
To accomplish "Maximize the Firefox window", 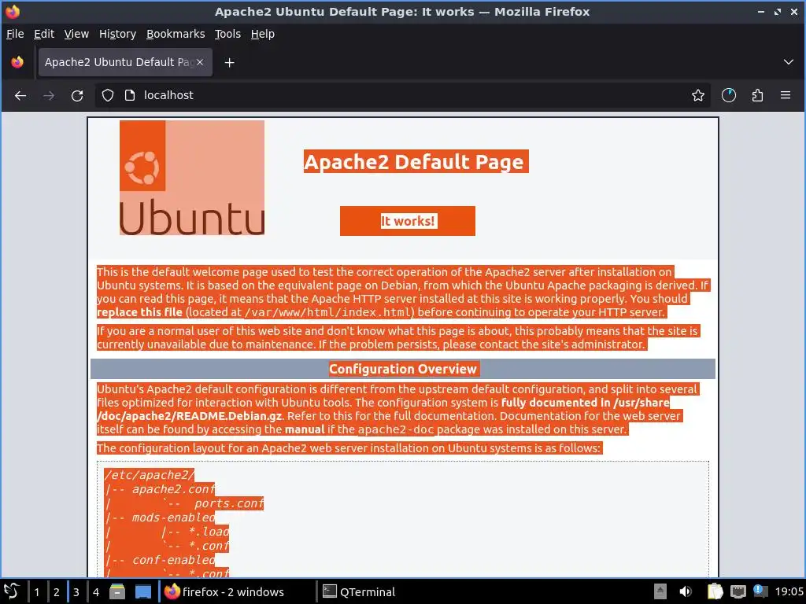I will [x=778, y=11].
